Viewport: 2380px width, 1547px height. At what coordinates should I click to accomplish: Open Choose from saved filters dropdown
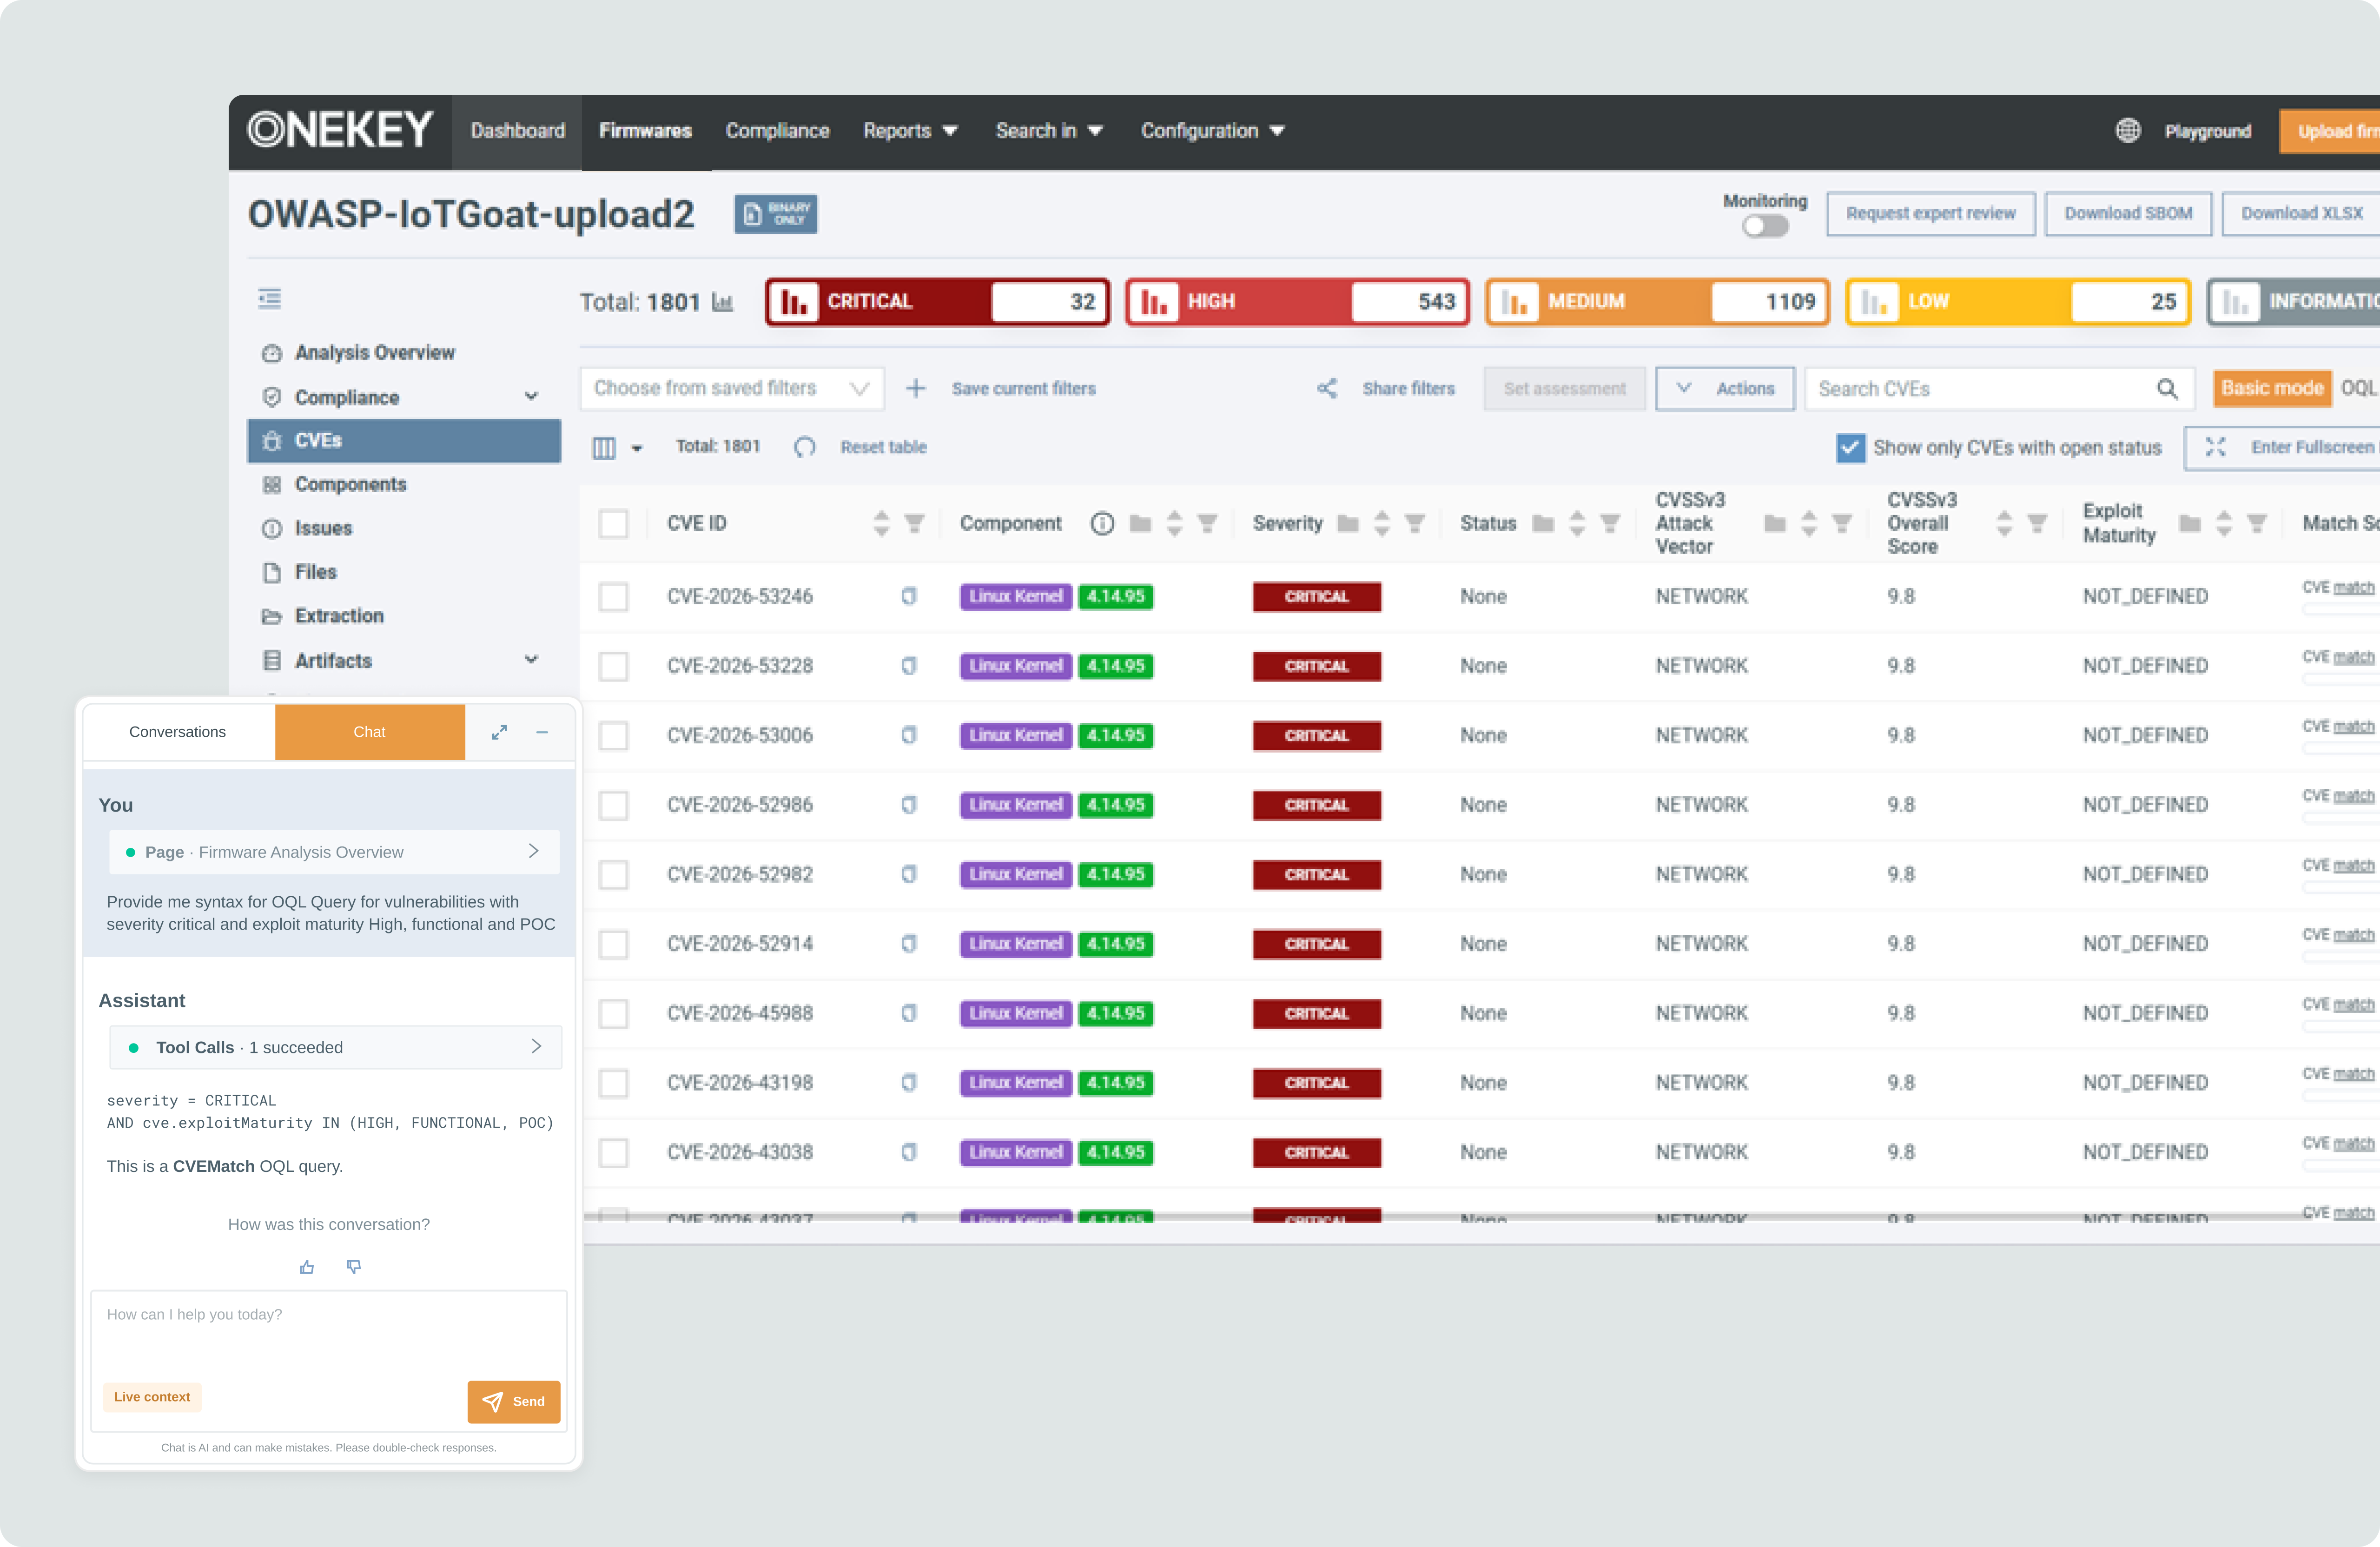tap(732, 388)
